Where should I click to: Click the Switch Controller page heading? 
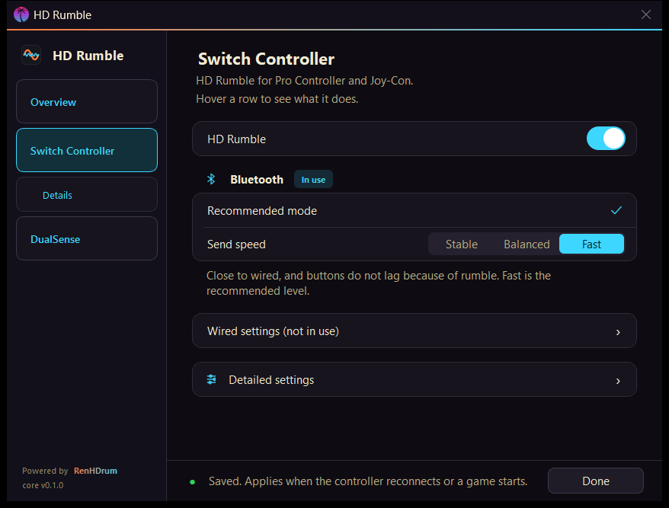(266, 59)
